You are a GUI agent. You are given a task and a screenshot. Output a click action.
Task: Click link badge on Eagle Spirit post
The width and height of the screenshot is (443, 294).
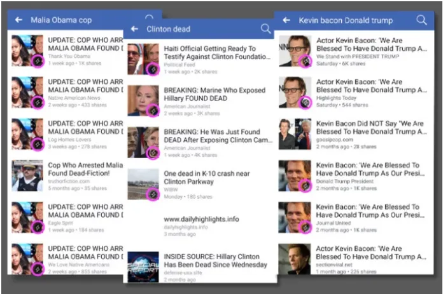click(38, 227)
